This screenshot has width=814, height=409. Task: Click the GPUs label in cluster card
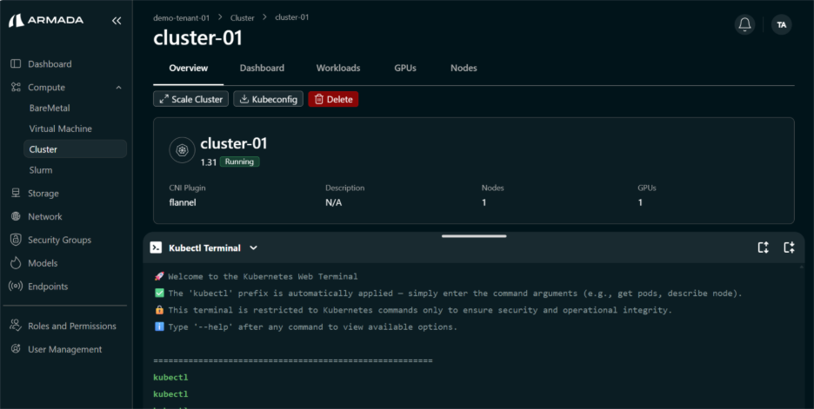pos(647,188)
